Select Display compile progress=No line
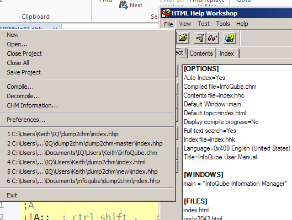Image resolution: width=292 pixels, height=220 pixels. point(221,122)
